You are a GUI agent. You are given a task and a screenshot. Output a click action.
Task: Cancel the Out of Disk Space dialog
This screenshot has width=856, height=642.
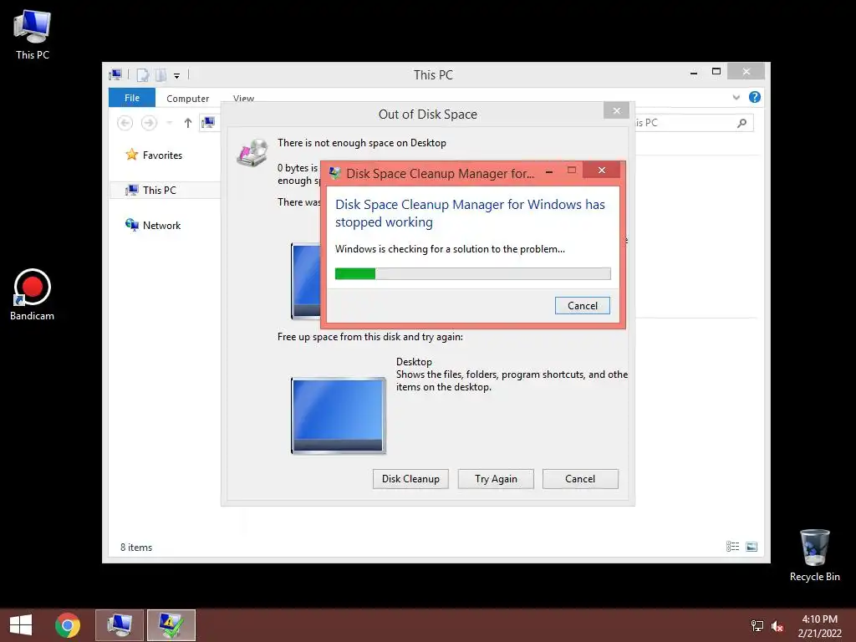tap(580, 479)
